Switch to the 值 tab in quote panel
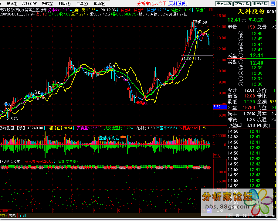 click(274, 216)
